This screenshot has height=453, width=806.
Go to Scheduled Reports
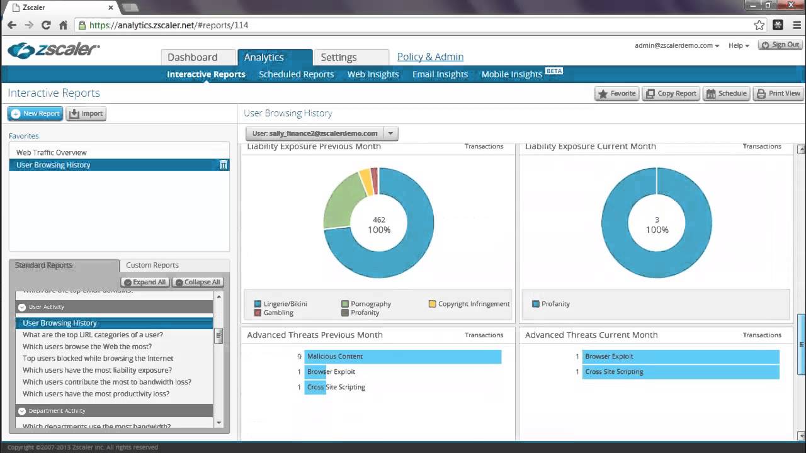pos(296,74)
